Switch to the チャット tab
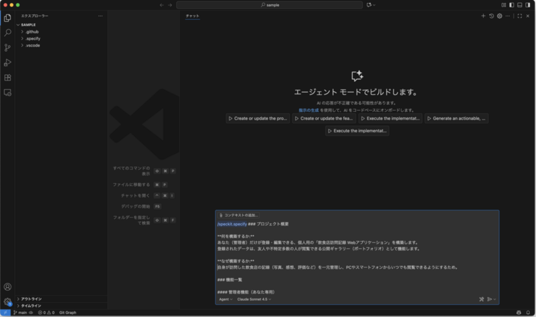This screenshot has width=536, height=317. click(192, 16)
